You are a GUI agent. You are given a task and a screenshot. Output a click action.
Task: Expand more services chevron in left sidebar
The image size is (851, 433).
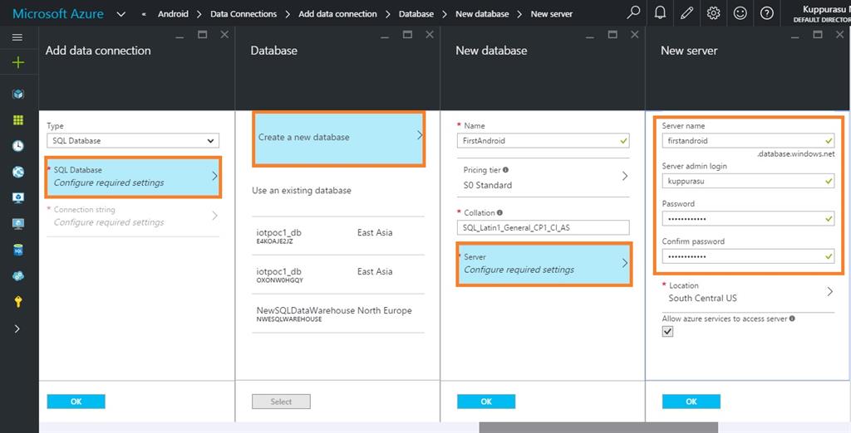(17, 328)
